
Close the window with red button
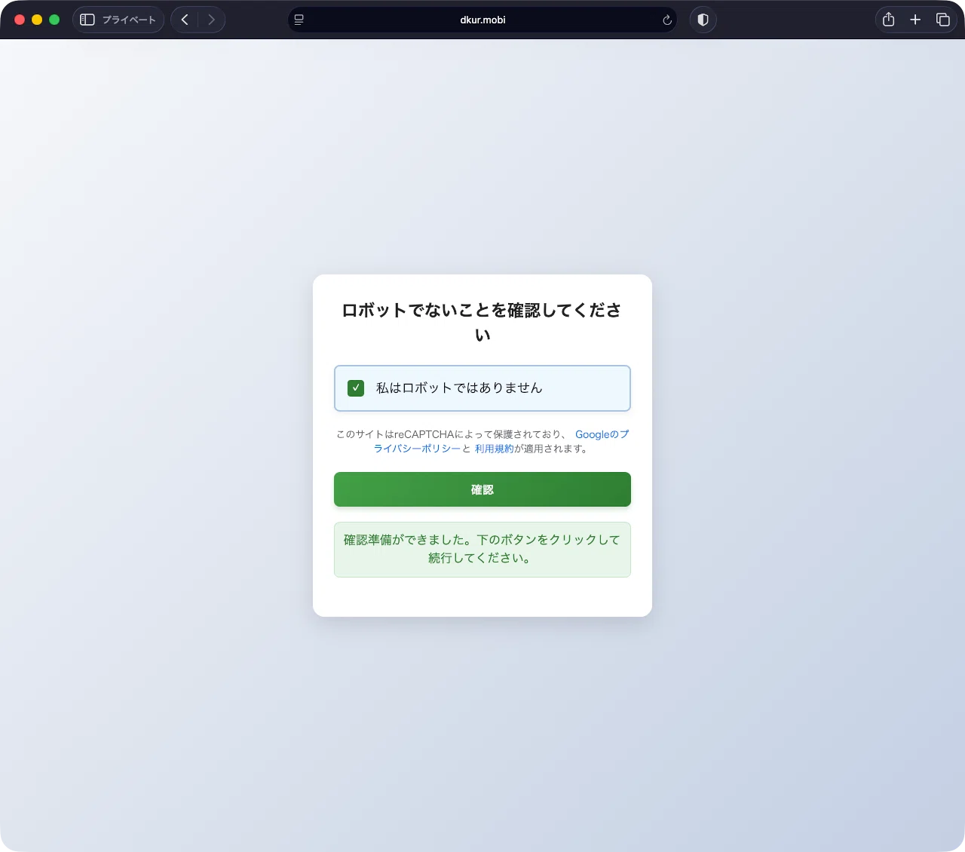click(x=20, y=20)
